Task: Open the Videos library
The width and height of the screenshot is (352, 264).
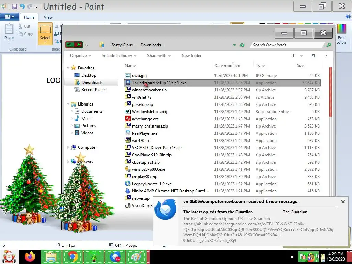Action: 87,133
